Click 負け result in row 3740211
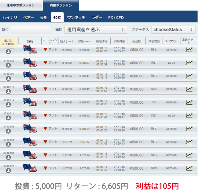199x192 pixels. (154, 115)
